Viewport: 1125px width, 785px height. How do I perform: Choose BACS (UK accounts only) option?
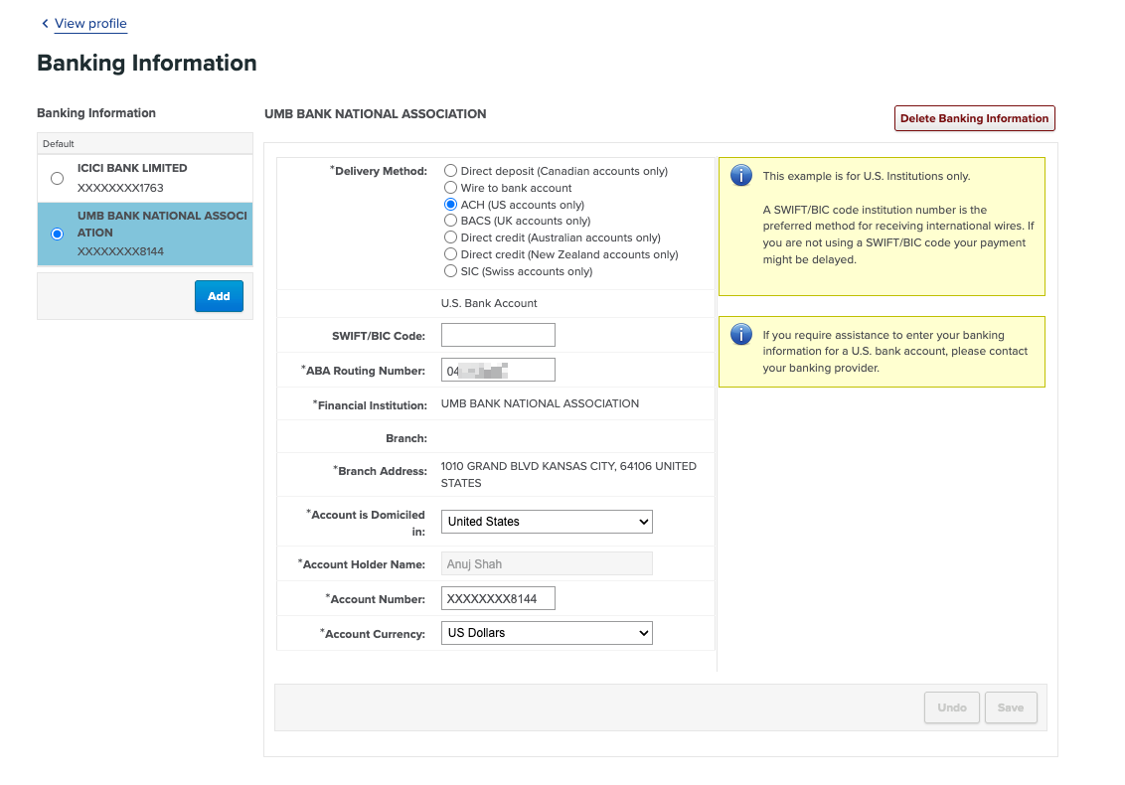[x=450, y=221]
